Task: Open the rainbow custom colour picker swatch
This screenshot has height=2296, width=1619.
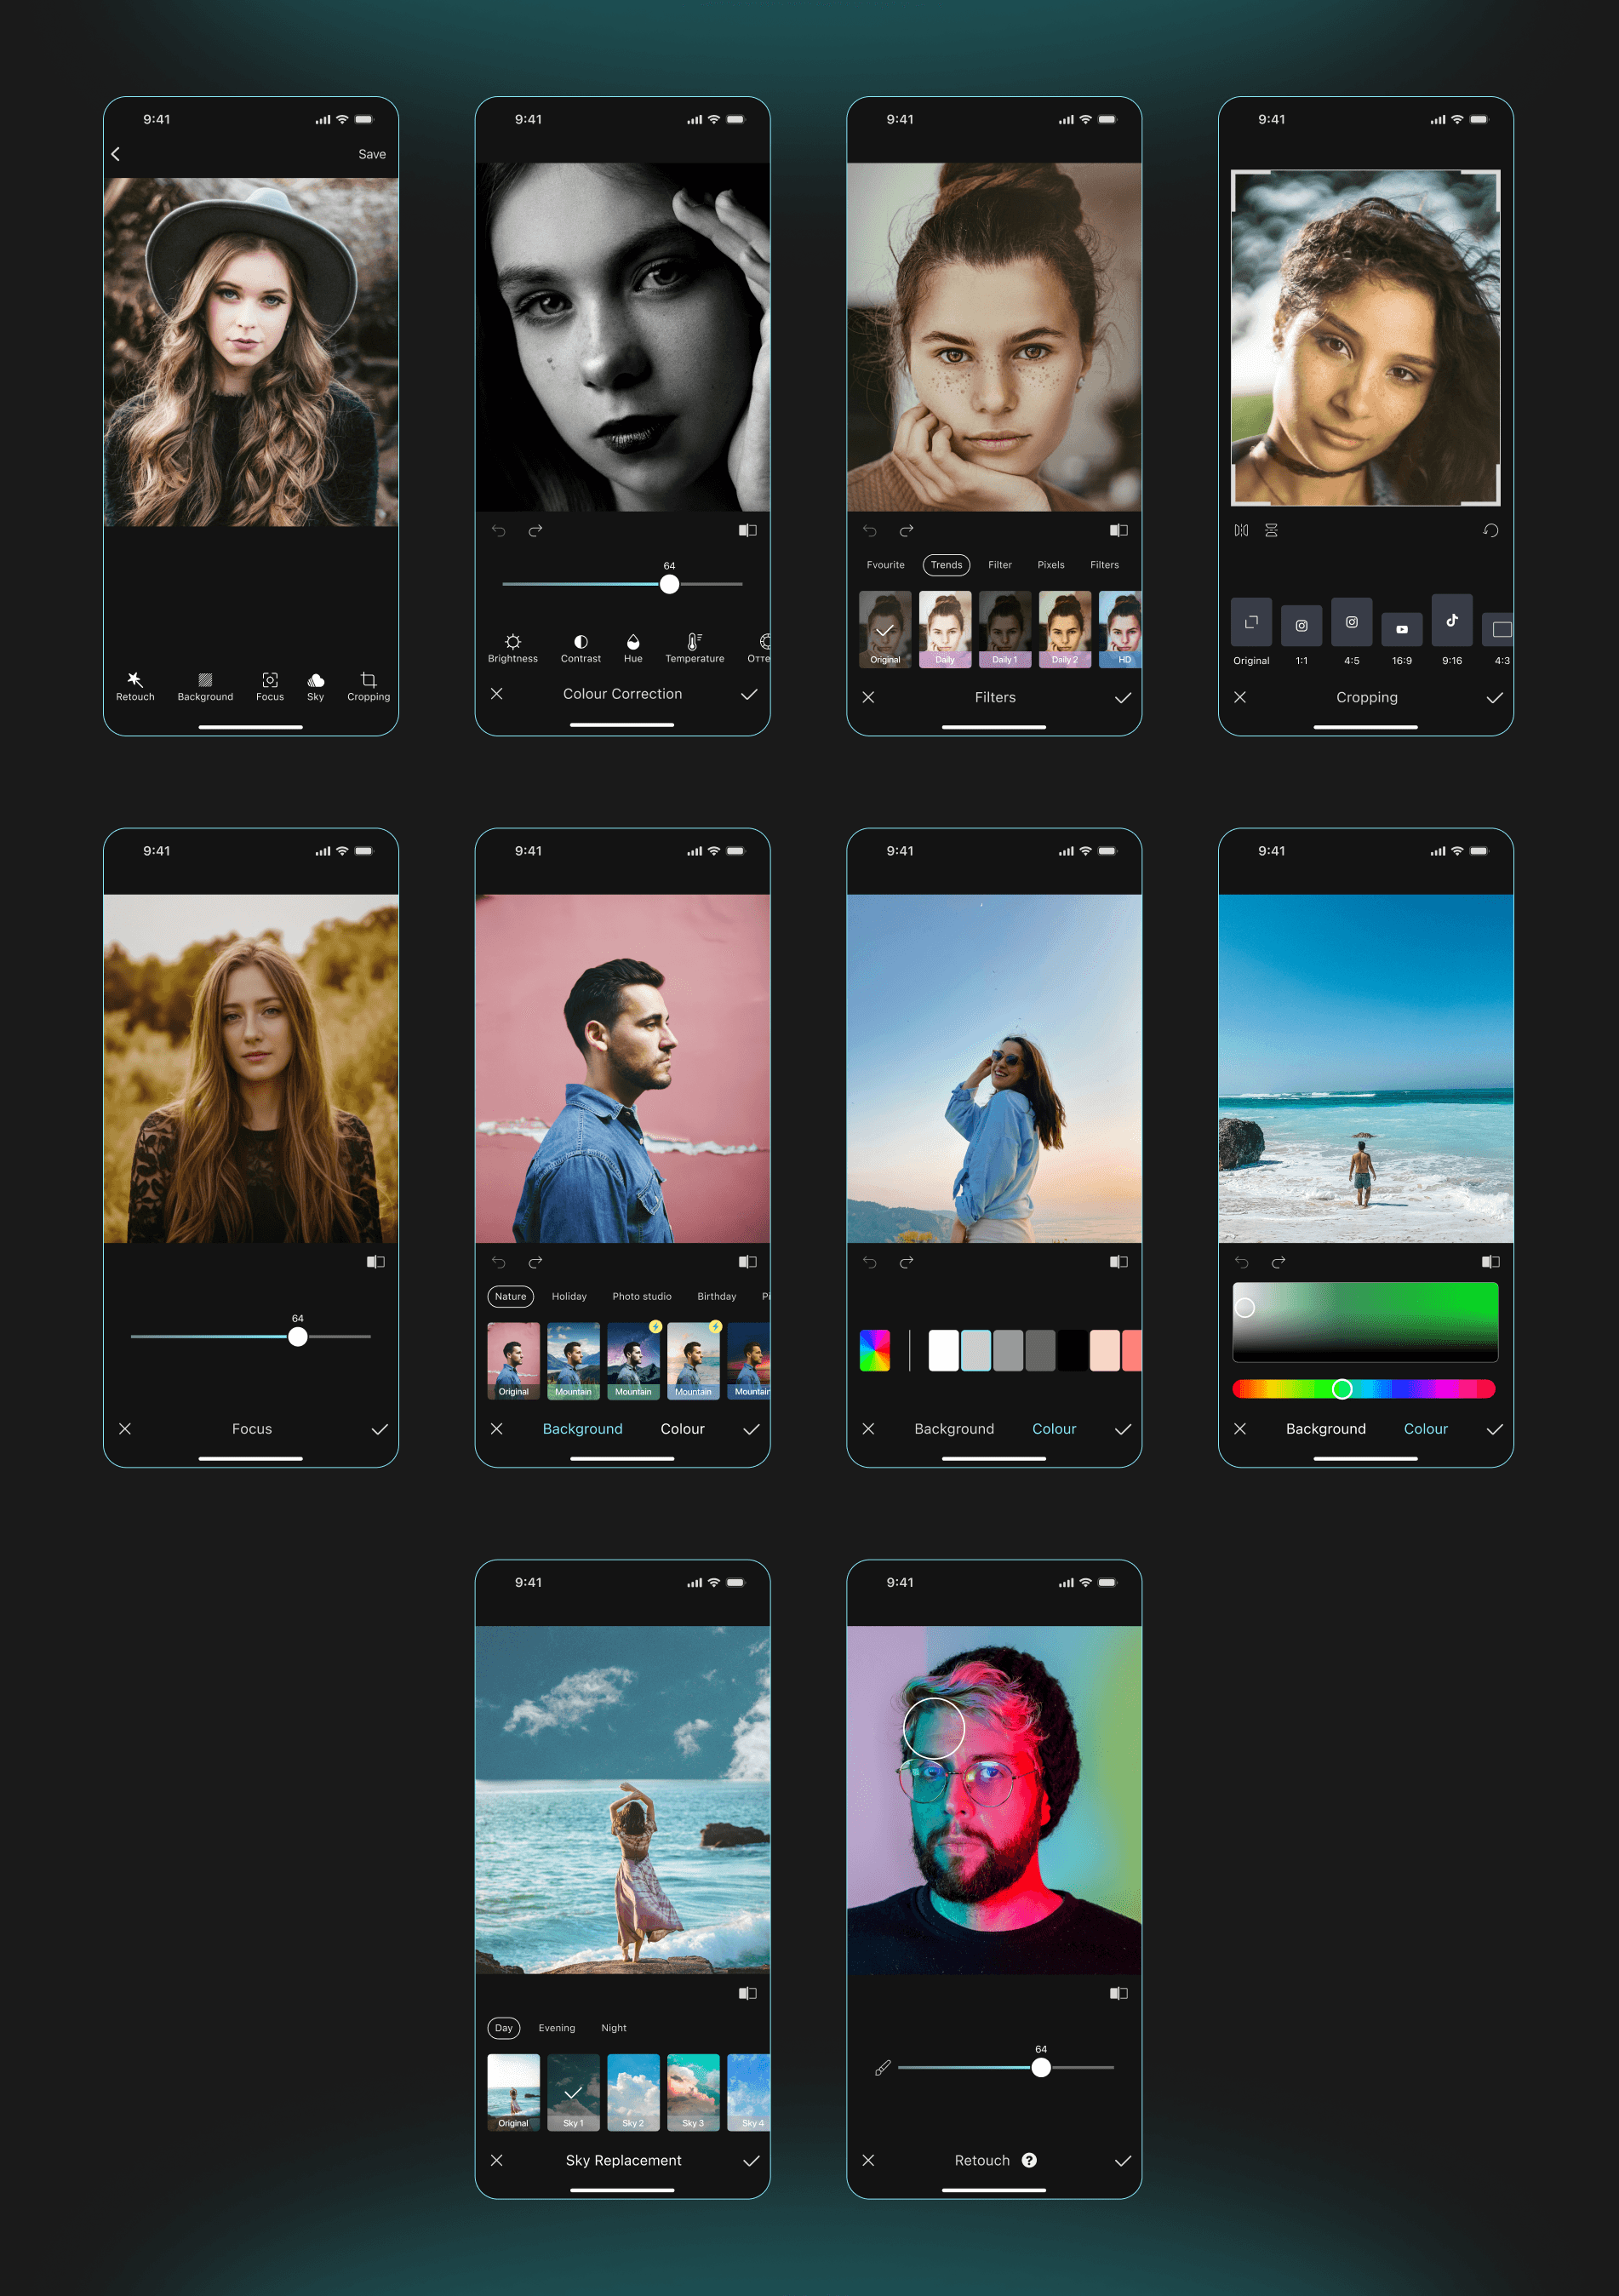Action: point(875,1351)
